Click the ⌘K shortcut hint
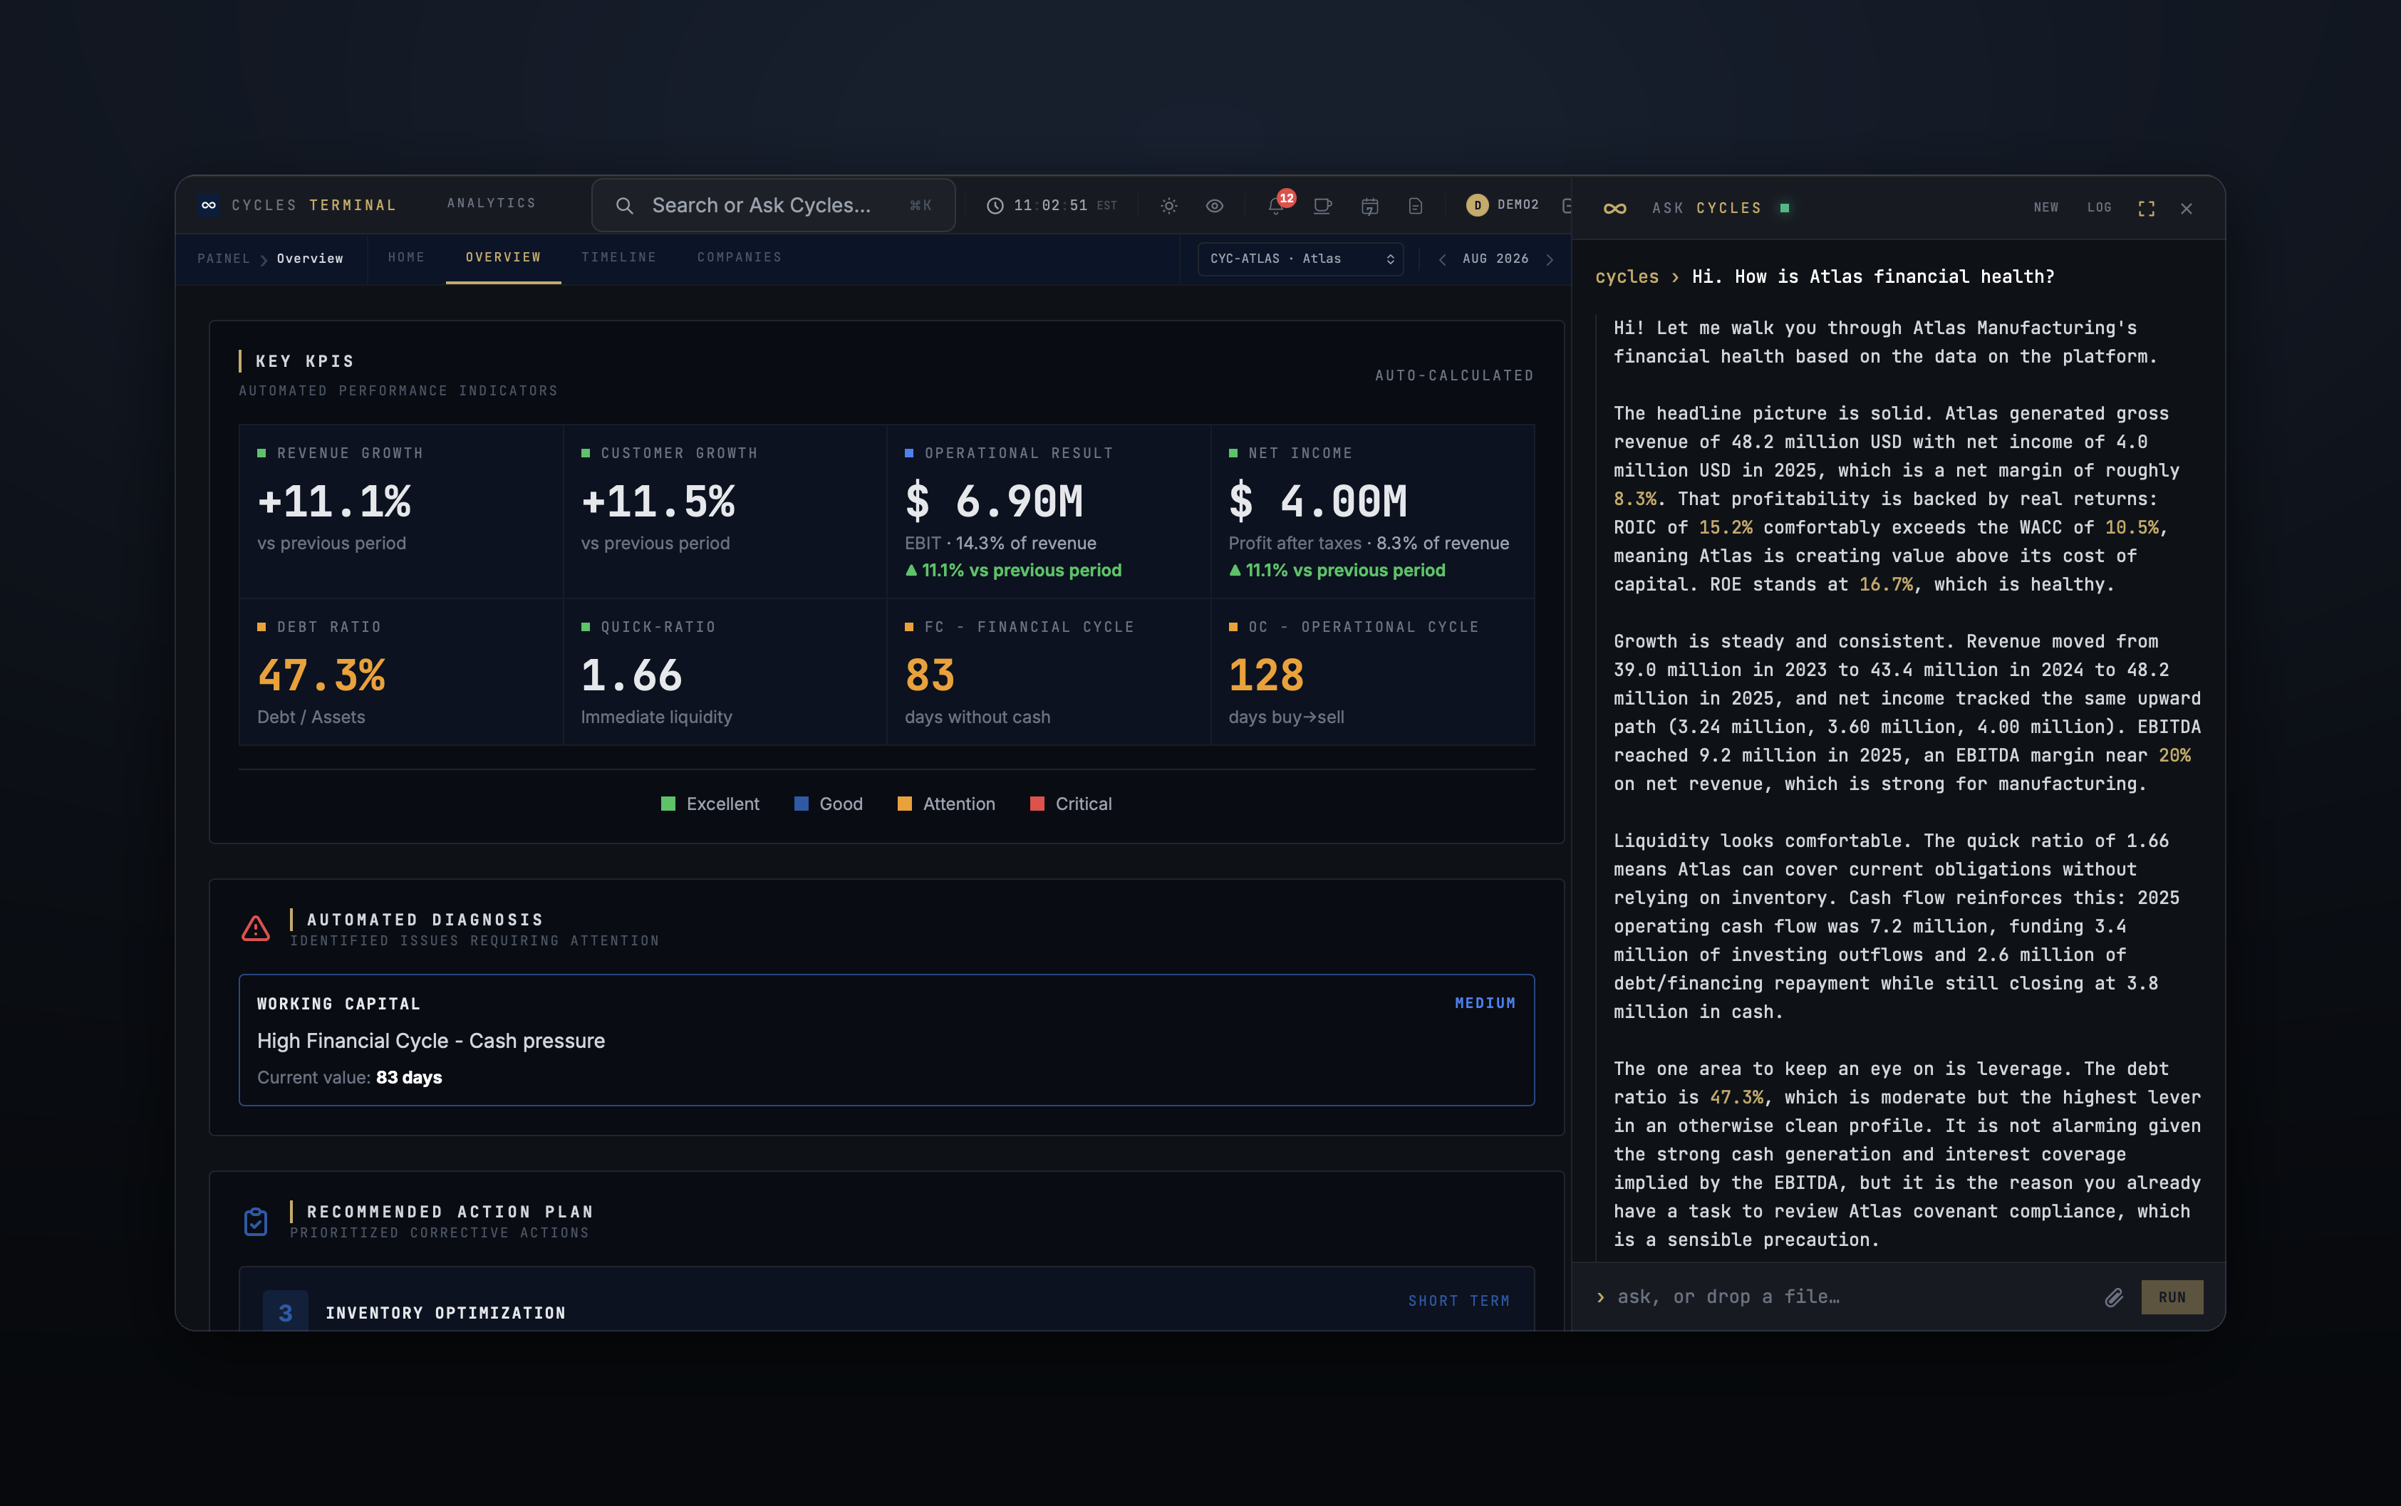The height and width of the screenshot is (1506, 2401). point(921,205)
